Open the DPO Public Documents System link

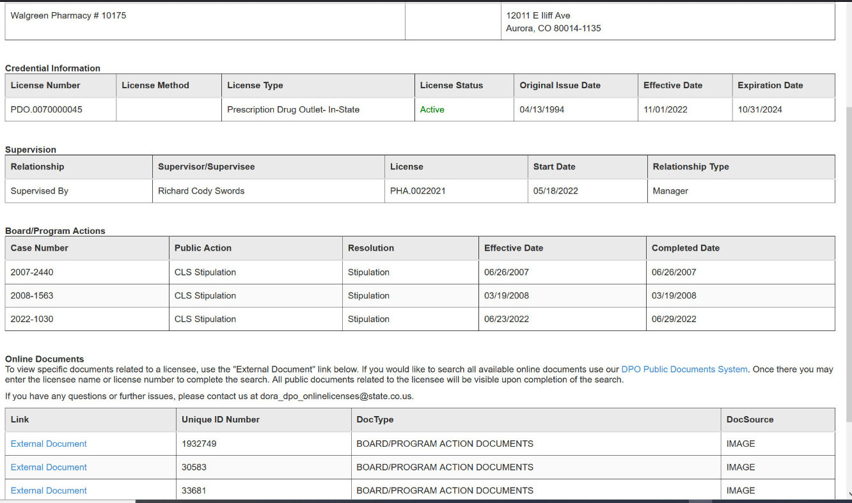(684, 369)
